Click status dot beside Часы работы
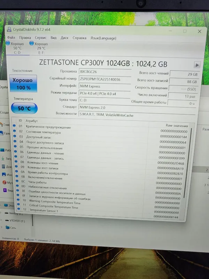Image resolution: width=209 pixels, height=279 pixels. pos(17,181)
